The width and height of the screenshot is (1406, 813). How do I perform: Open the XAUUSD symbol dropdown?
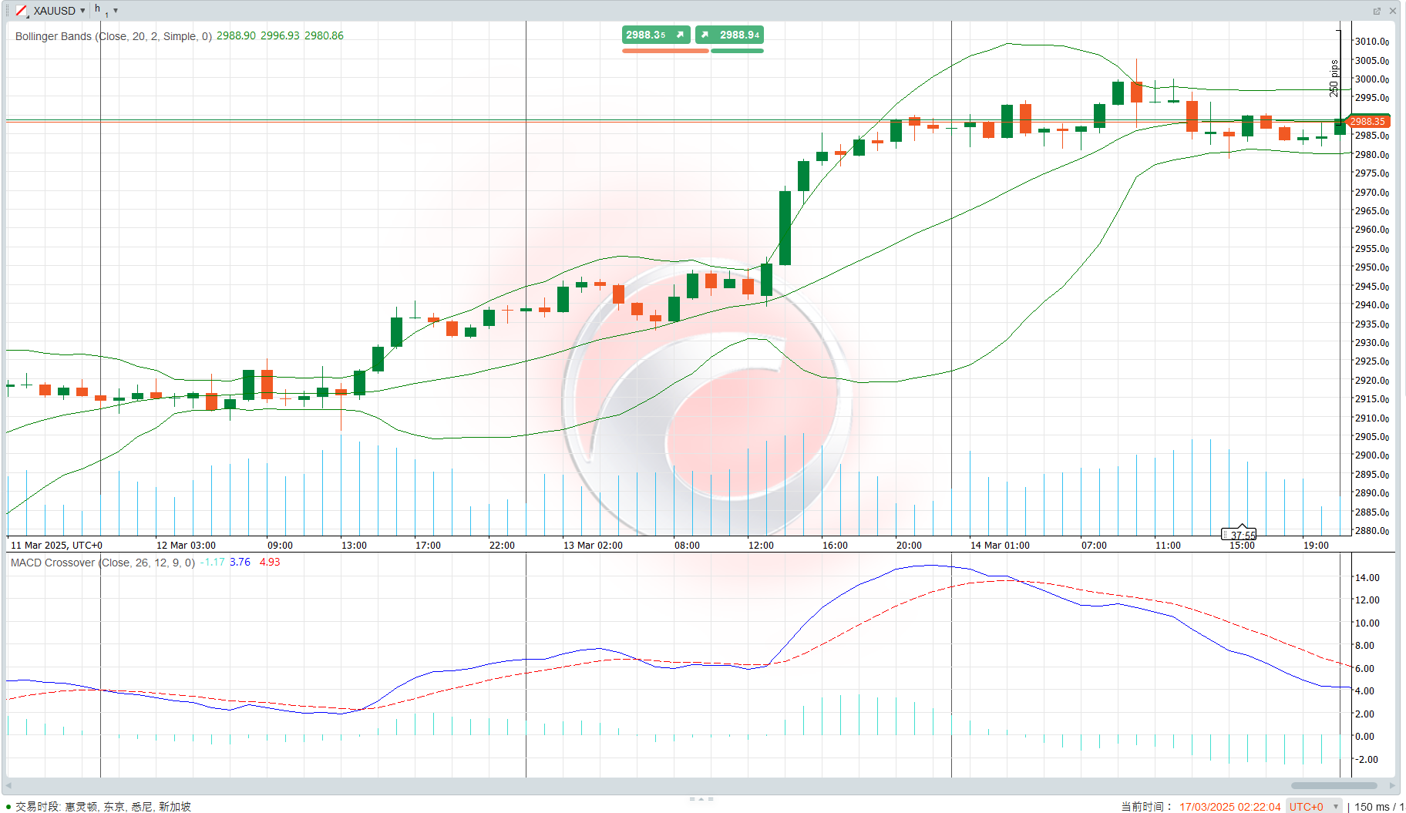[x=59, y=11]
